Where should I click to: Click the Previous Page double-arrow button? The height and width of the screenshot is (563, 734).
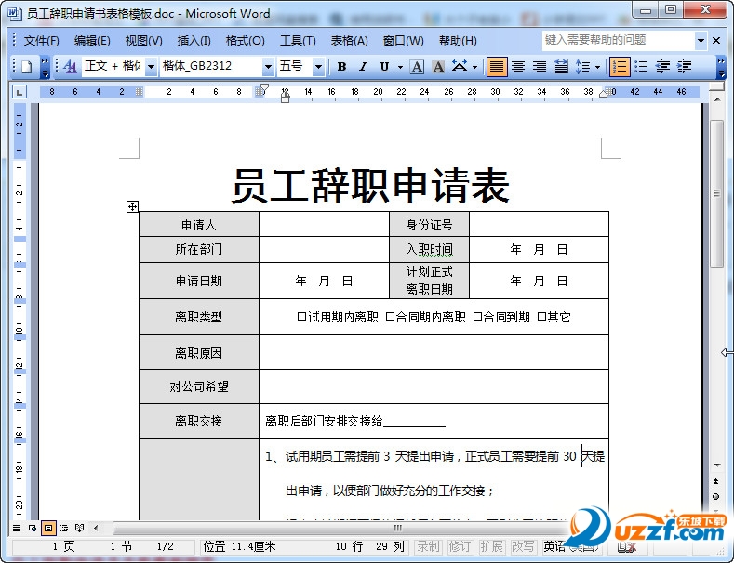click(x=716, y=481)
